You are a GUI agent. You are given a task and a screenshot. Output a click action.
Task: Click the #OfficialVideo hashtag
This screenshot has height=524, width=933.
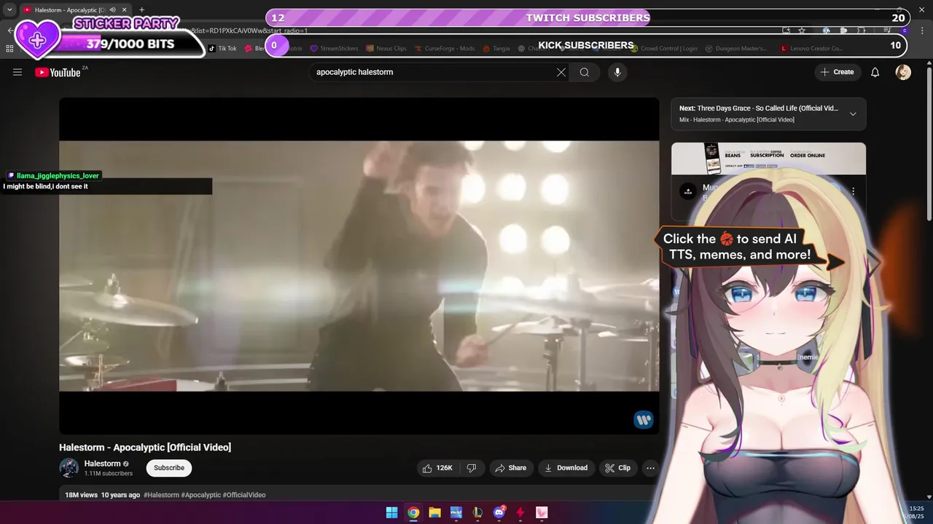click(244, 495)
